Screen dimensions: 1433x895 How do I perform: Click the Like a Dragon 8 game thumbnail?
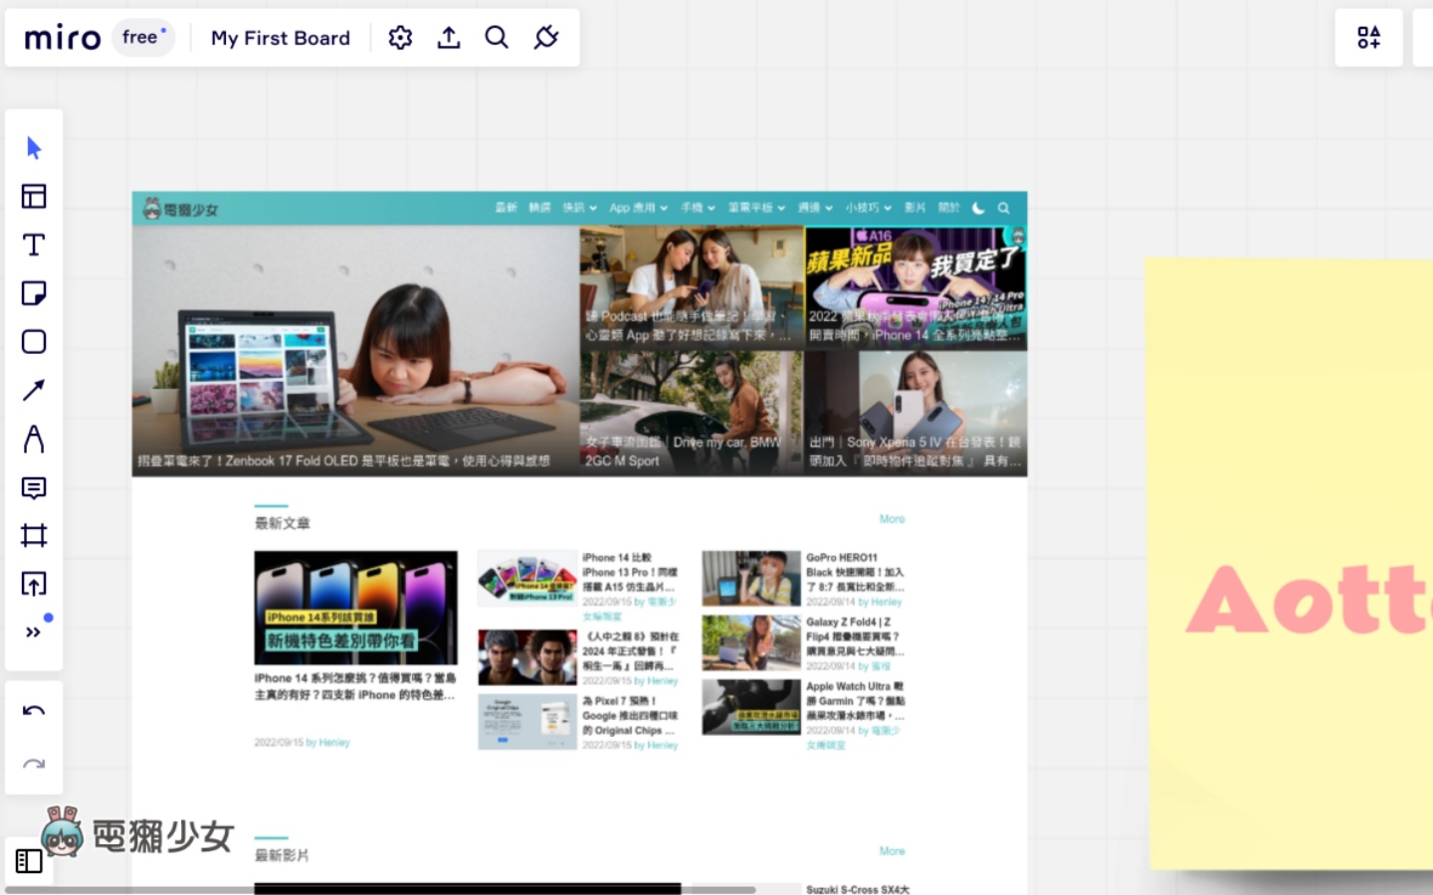click(x=527, y=657)
